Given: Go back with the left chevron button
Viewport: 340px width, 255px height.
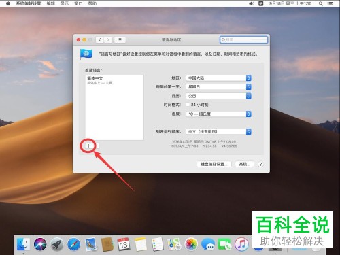Looking at the screenshot, I should [100, 40].
